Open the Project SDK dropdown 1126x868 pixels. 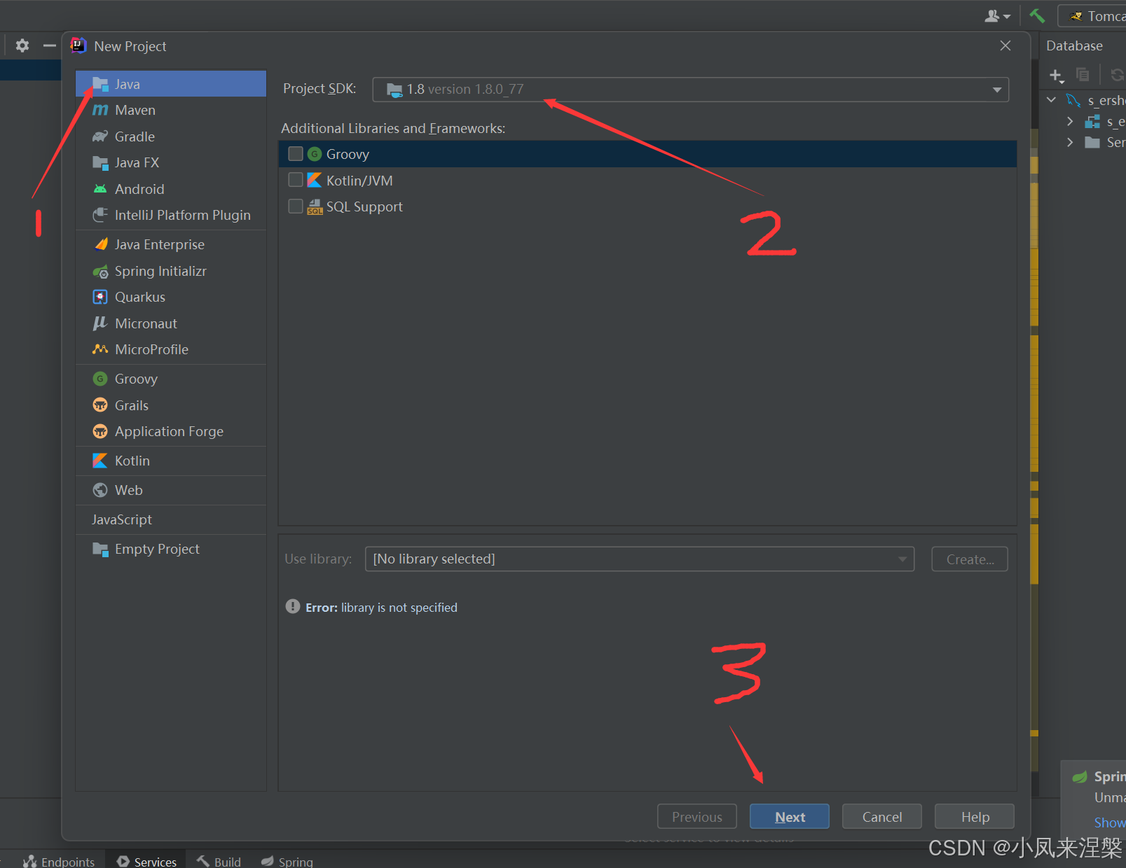tap(690, 90)
